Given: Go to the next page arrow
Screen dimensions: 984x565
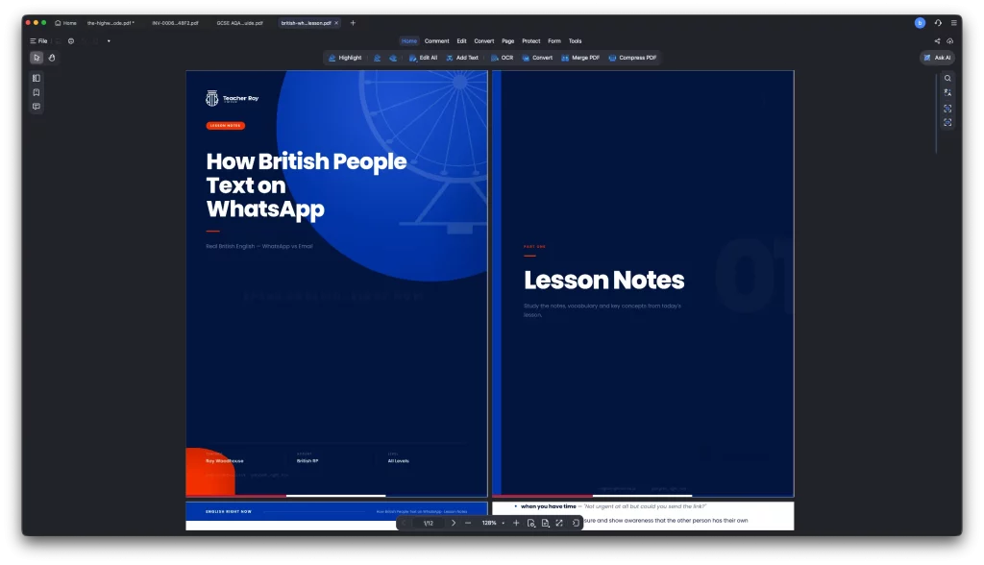Looking at the screenshot, I should point(454,523).
